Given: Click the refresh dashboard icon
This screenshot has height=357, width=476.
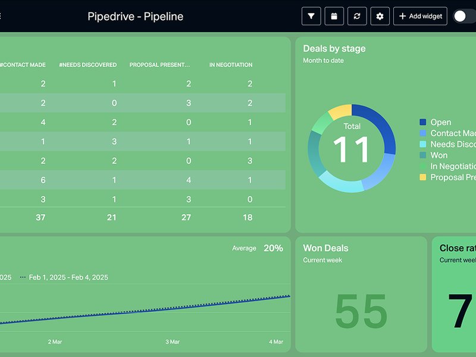Looking at the screenshot, I should click(x=357, y=16).
